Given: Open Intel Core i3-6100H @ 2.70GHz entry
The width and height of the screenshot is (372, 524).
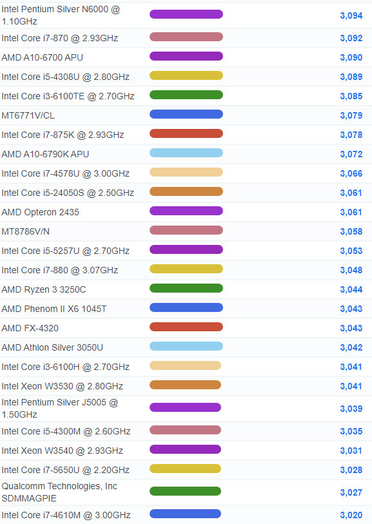Looking at the screenshot, I should click(66, 367).
